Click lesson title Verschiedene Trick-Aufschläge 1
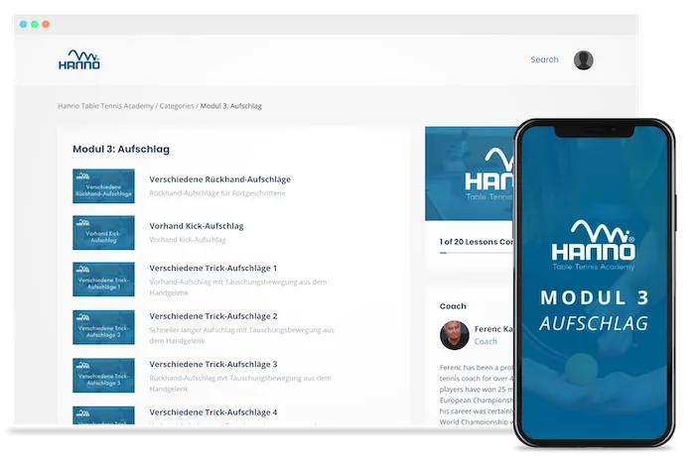 tap(213, 268)
